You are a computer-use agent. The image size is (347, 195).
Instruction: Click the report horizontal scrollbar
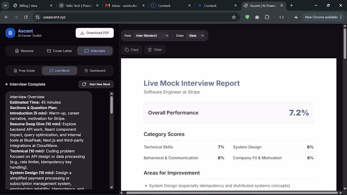232,193
